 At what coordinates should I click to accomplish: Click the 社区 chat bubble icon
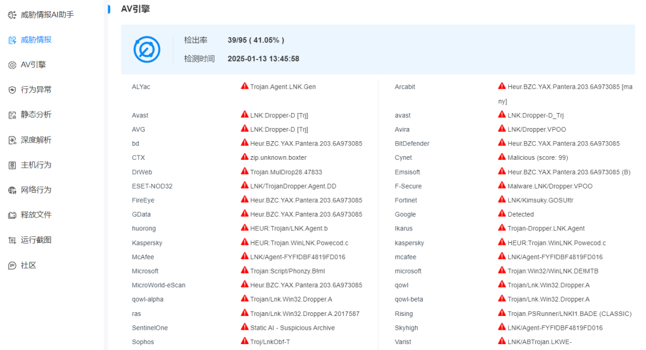pyautogui.click(x=12, y=266)
